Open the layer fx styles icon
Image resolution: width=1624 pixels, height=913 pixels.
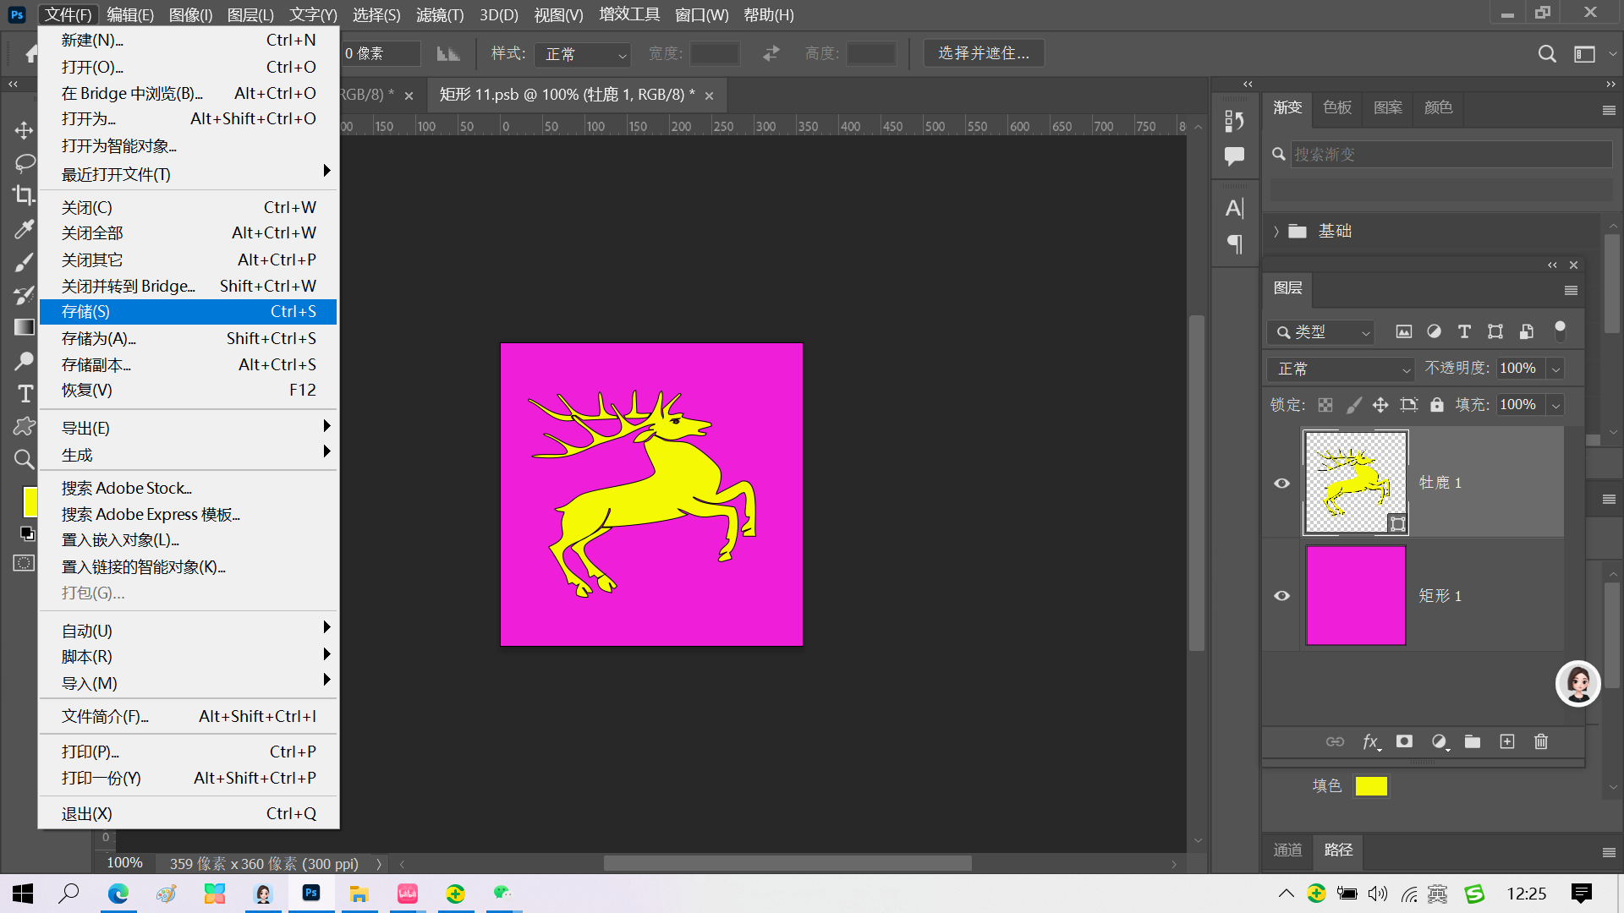pos(1370,741)
